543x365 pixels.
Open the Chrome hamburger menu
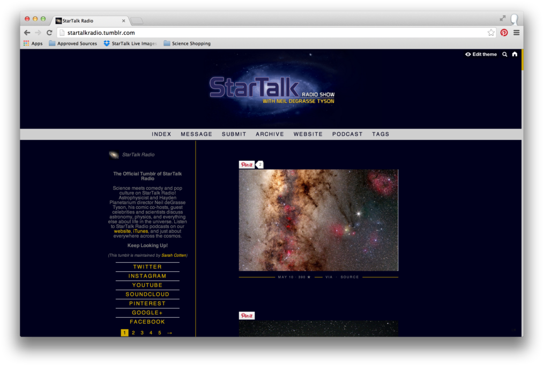[x=516, y=33]
